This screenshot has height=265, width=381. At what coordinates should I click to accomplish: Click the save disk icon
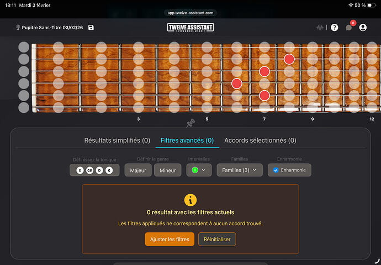pos(91,28)
